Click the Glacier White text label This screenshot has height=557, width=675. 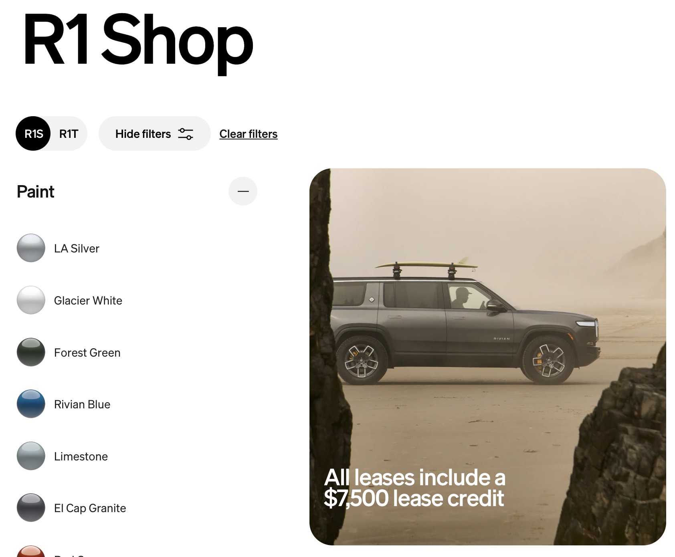click(x=88, y=301)
